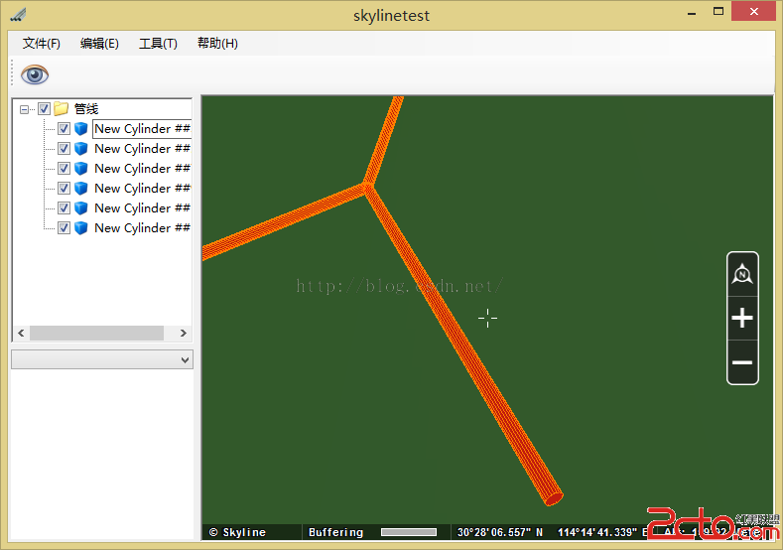Select the sixth New Cylinder tree item

pos(142,228)
